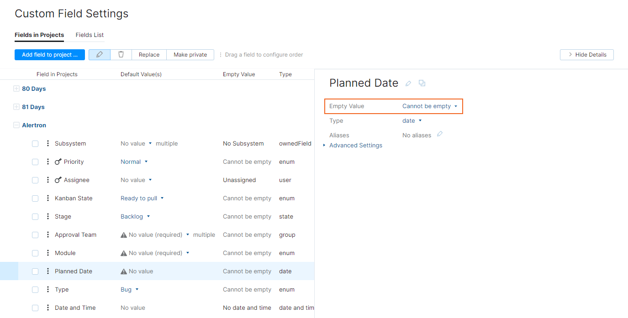Tick the checkbox for Priority field

tap(35, 162)
